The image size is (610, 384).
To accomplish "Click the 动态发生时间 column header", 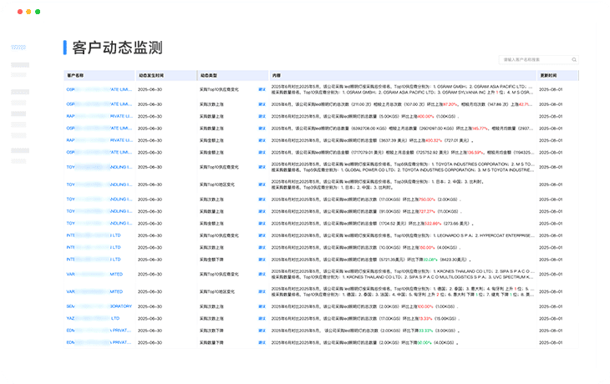I will [151, 75].
